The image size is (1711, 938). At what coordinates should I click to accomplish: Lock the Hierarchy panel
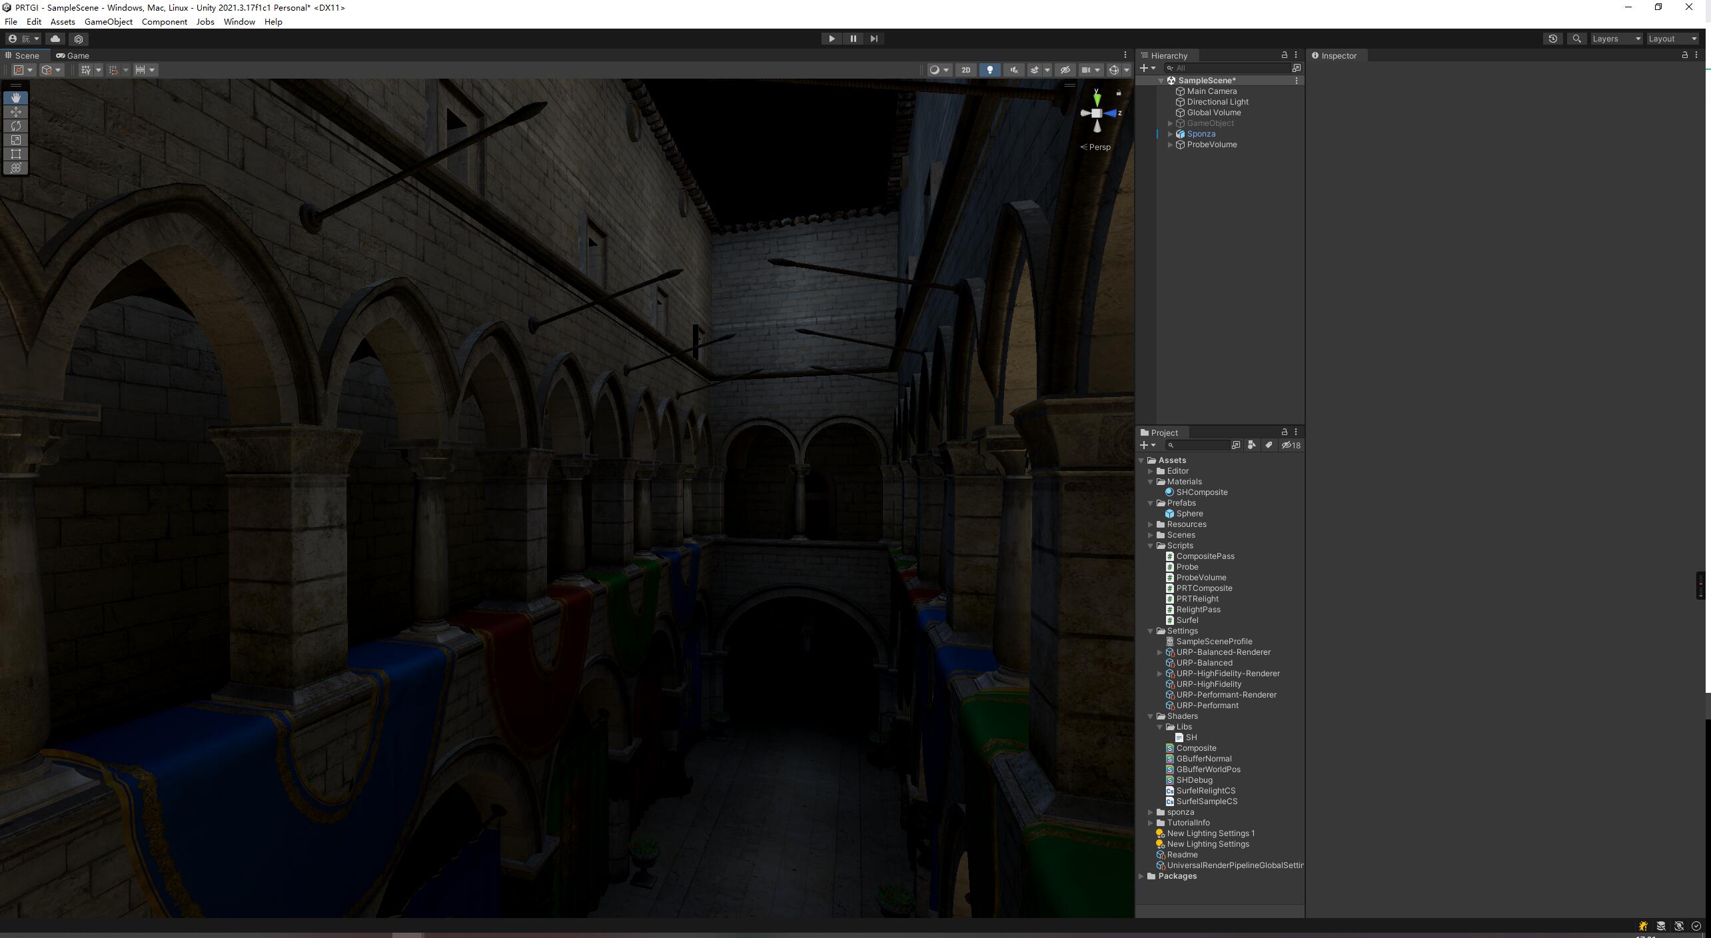(x=1285, y=55)
